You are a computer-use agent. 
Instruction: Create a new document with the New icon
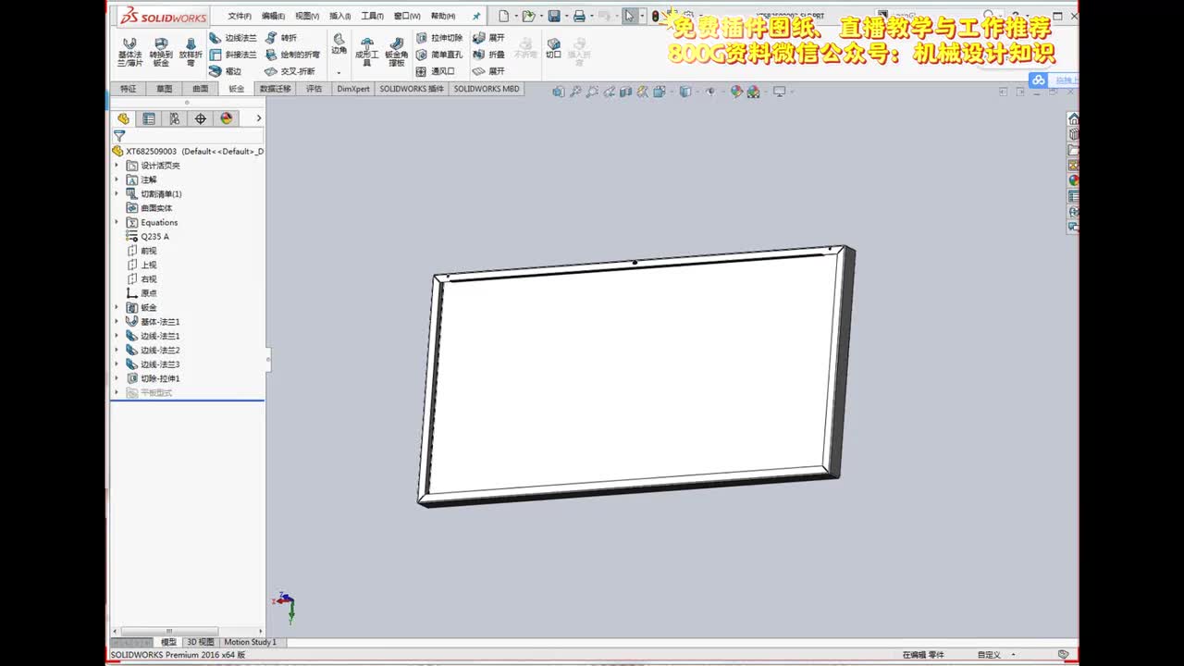point(503,16)
